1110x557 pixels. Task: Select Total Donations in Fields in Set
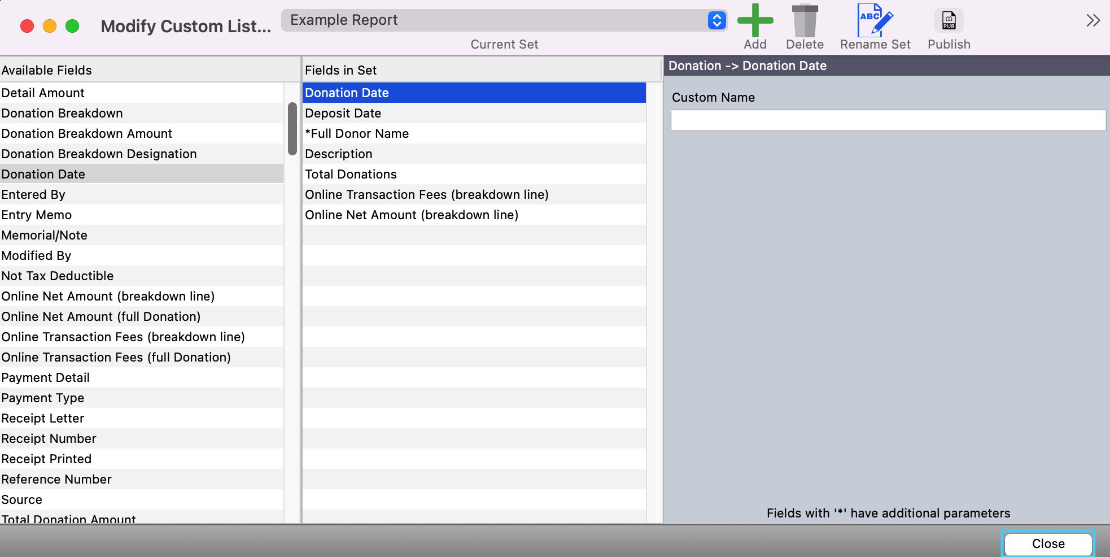[351, 175]
